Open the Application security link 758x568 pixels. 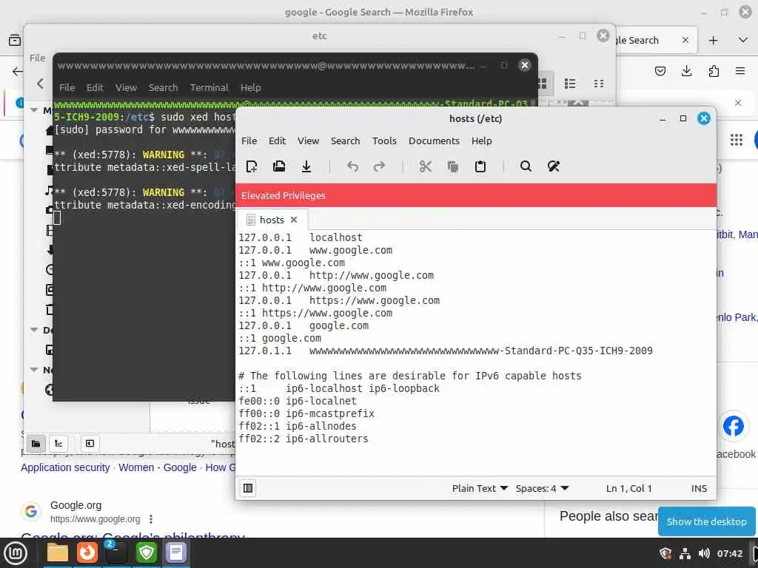pyautogui.click(x=65, y=467)
